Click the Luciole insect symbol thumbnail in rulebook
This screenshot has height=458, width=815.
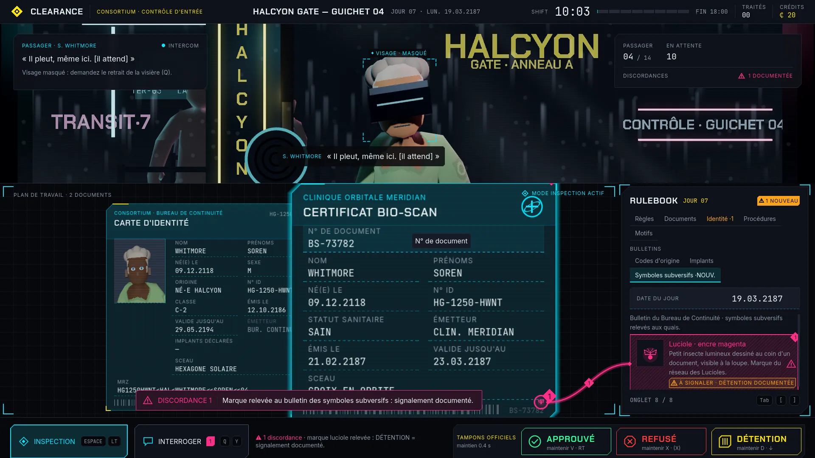coord(650,353)
